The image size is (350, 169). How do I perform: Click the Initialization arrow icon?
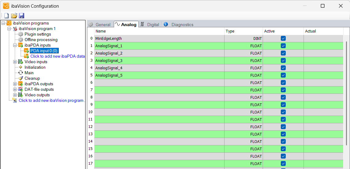coord(21,67)
